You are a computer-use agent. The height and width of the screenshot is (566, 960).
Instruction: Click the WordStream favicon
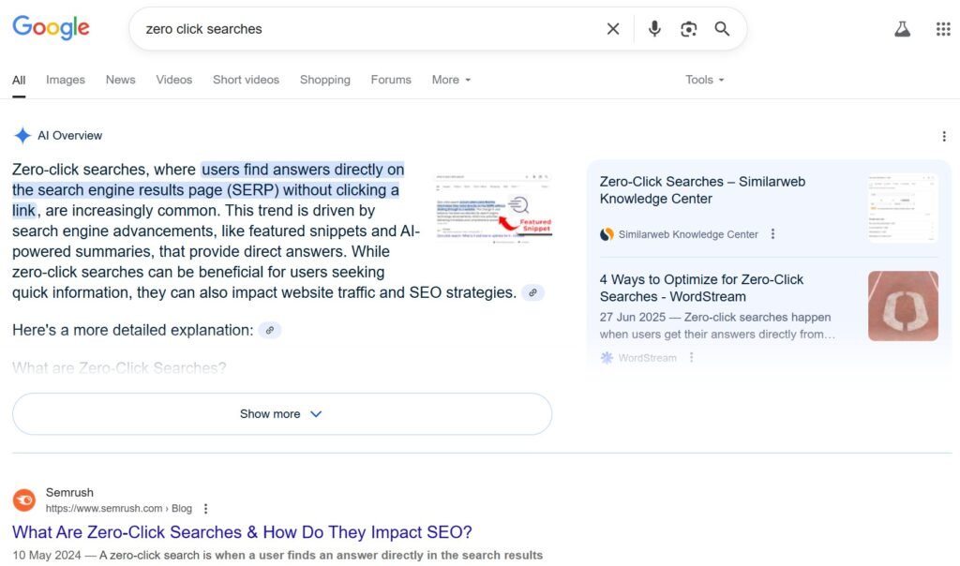tap(607, 357)
